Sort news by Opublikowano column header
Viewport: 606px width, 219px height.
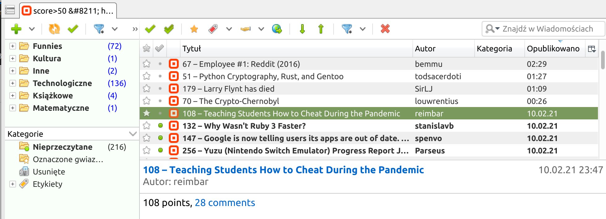[x=553, y=49]
